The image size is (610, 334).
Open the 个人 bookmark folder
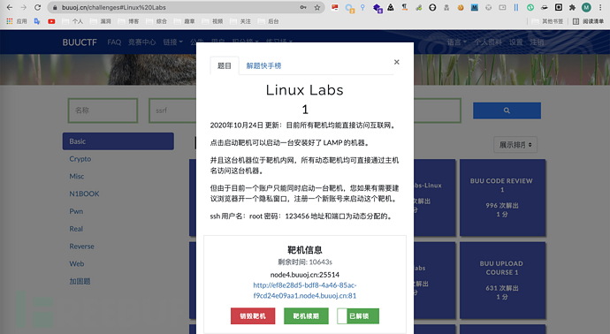[72, 21]
